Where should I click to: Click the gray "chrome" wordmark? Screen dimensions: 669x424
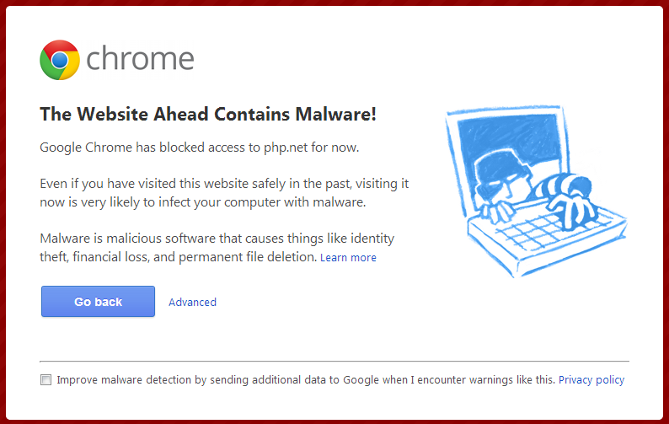tap(140, 59)
